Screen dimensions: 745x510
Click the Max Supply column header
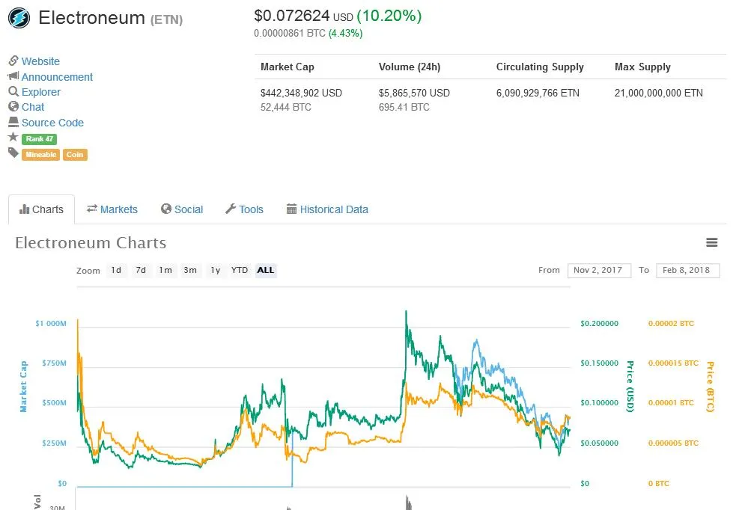coord(643,67)
